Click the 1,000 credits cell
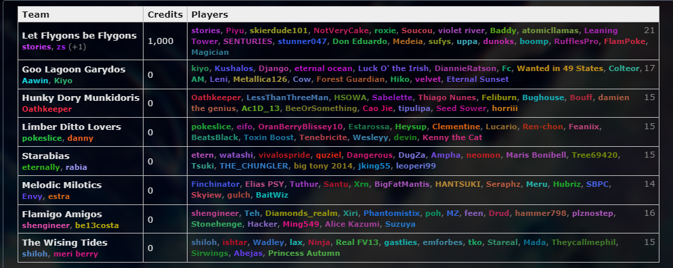 click(x=165, y=41)
